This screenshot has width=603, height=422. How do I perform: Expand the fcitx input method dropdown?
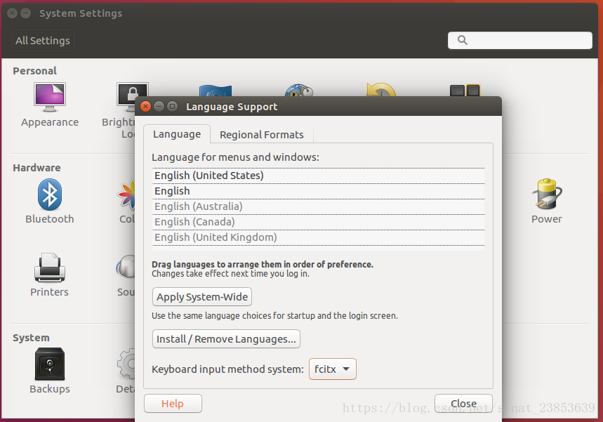tap(332, 369)
